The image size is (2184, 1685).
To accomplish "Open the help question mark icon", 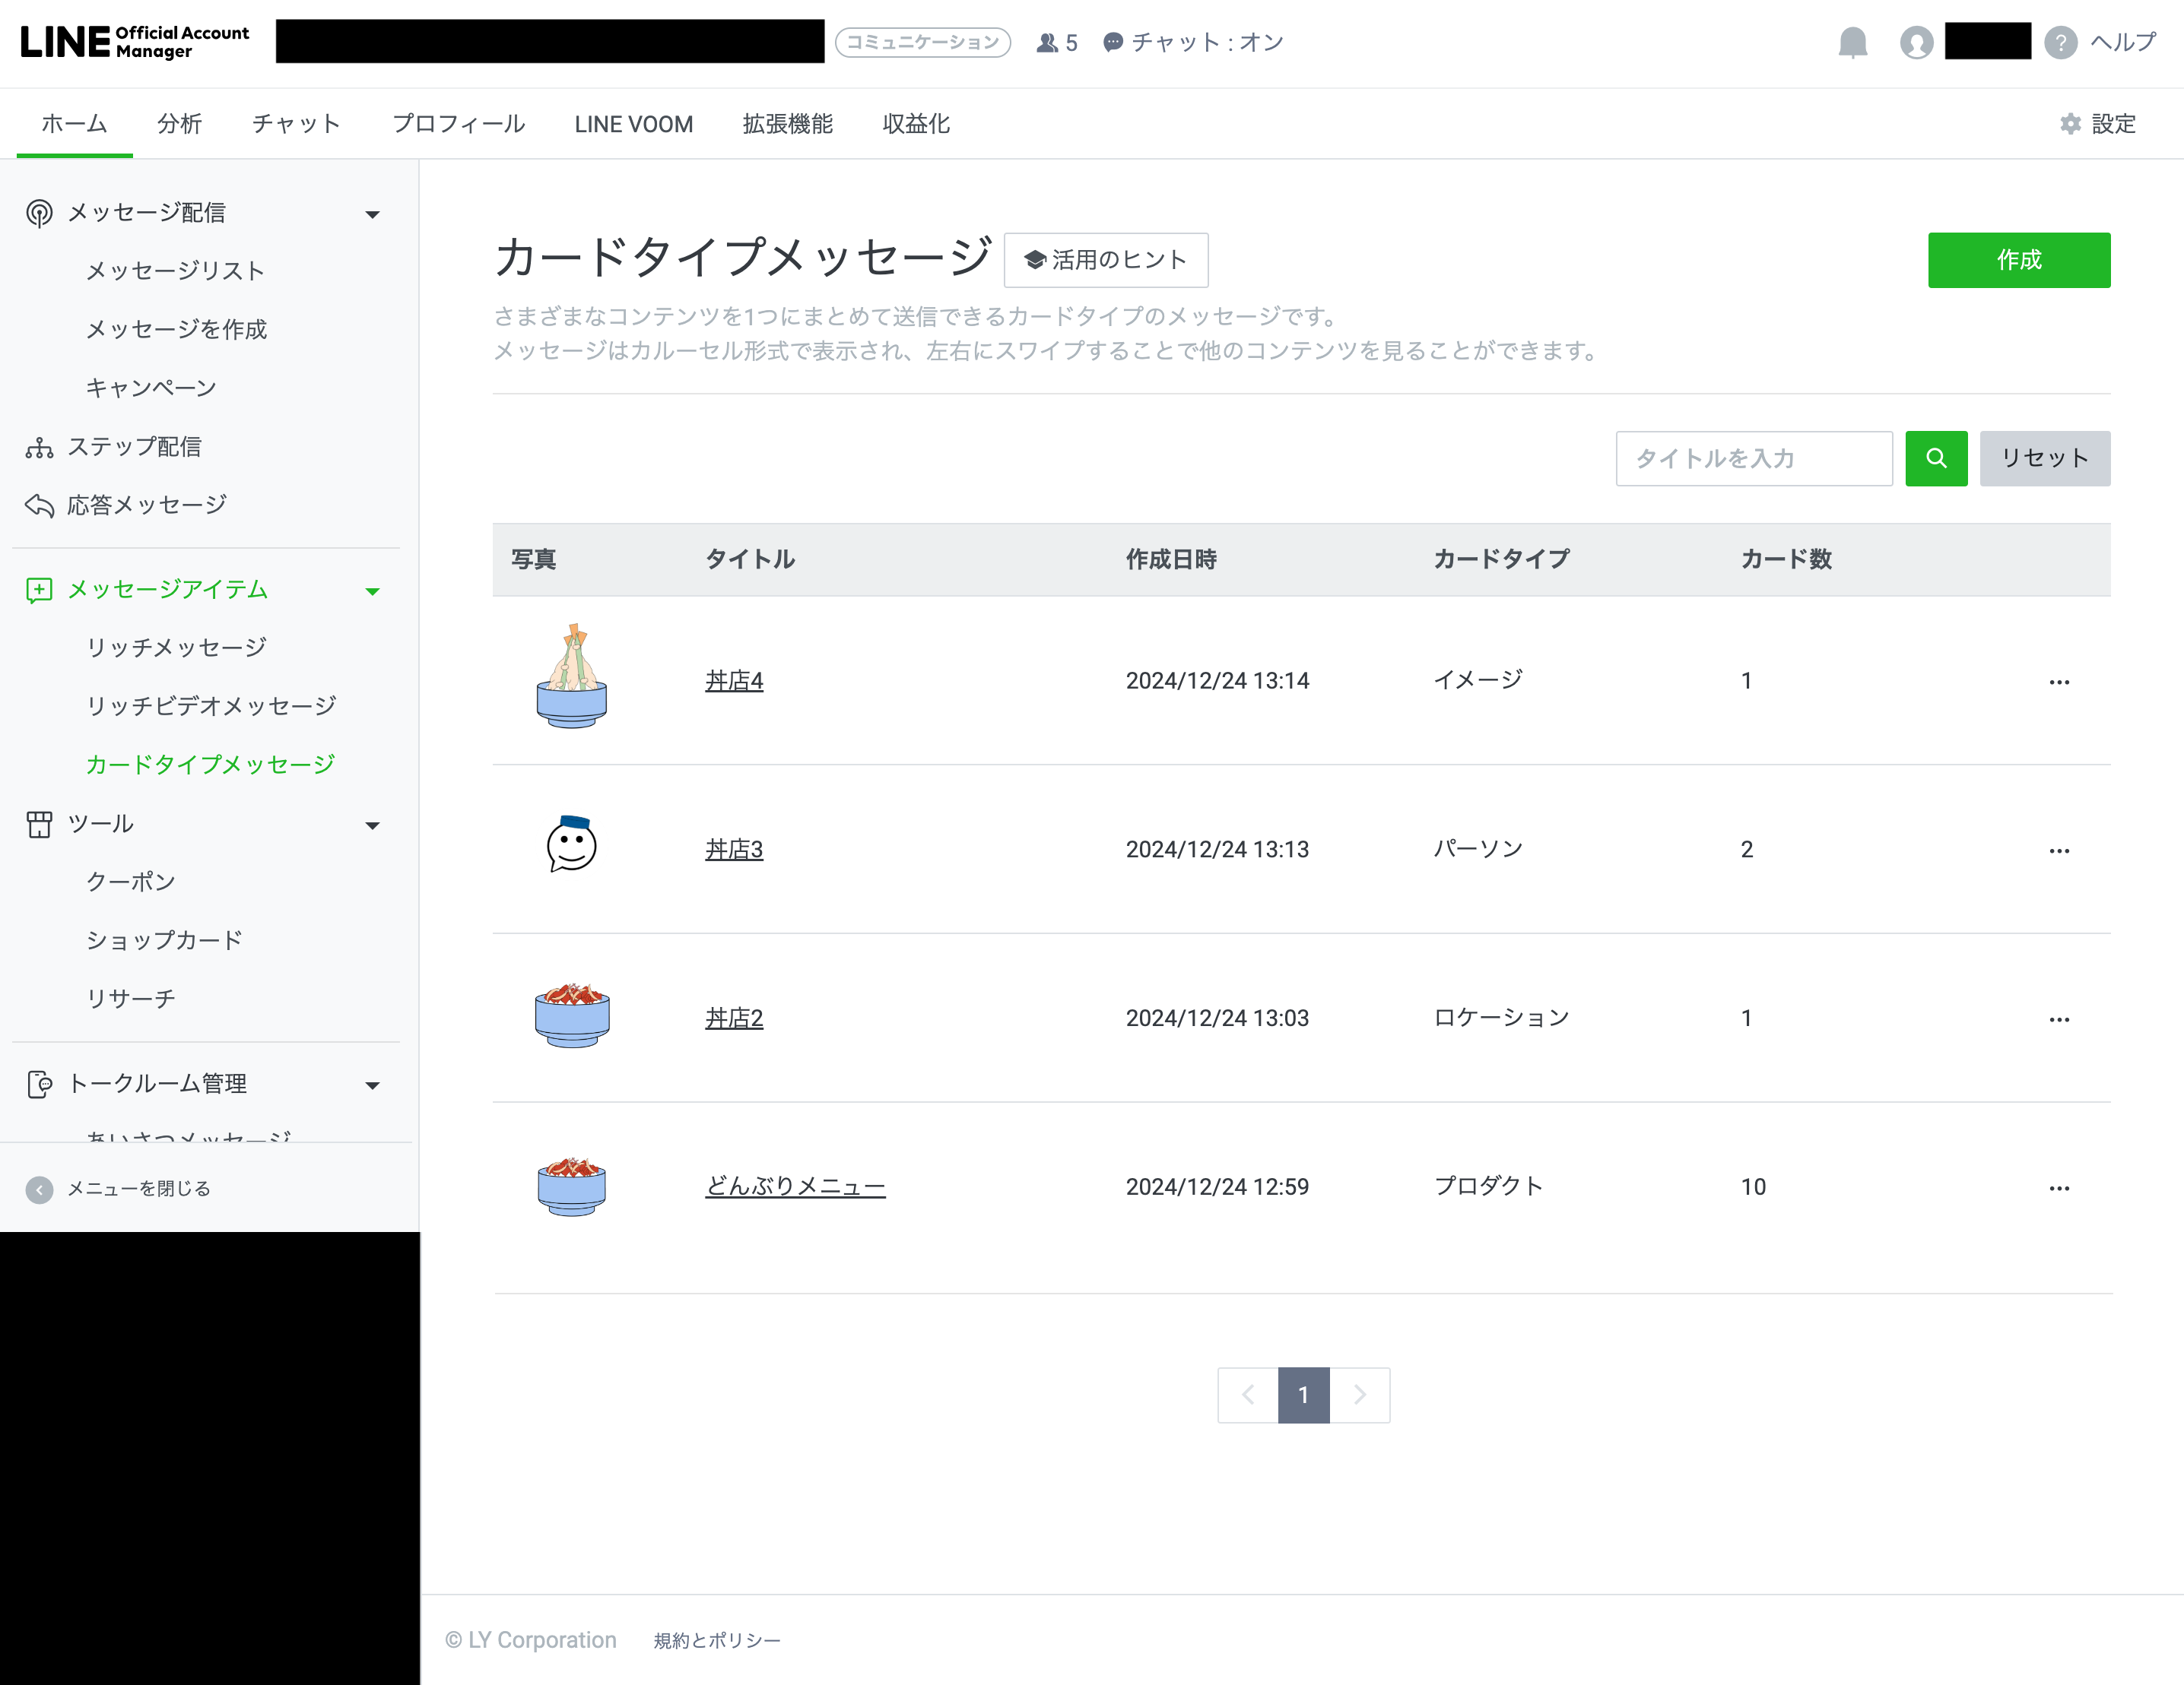I will click(x=2060, y=42).
